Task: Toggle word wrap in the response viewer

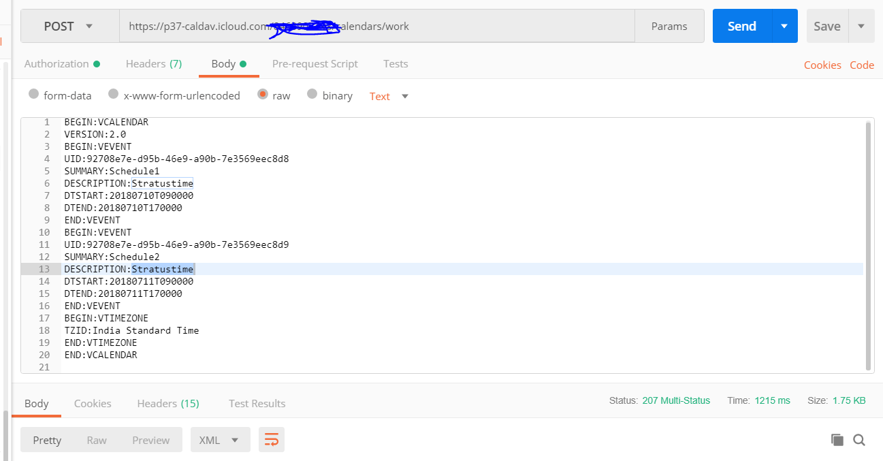Action: coord(271,440)
